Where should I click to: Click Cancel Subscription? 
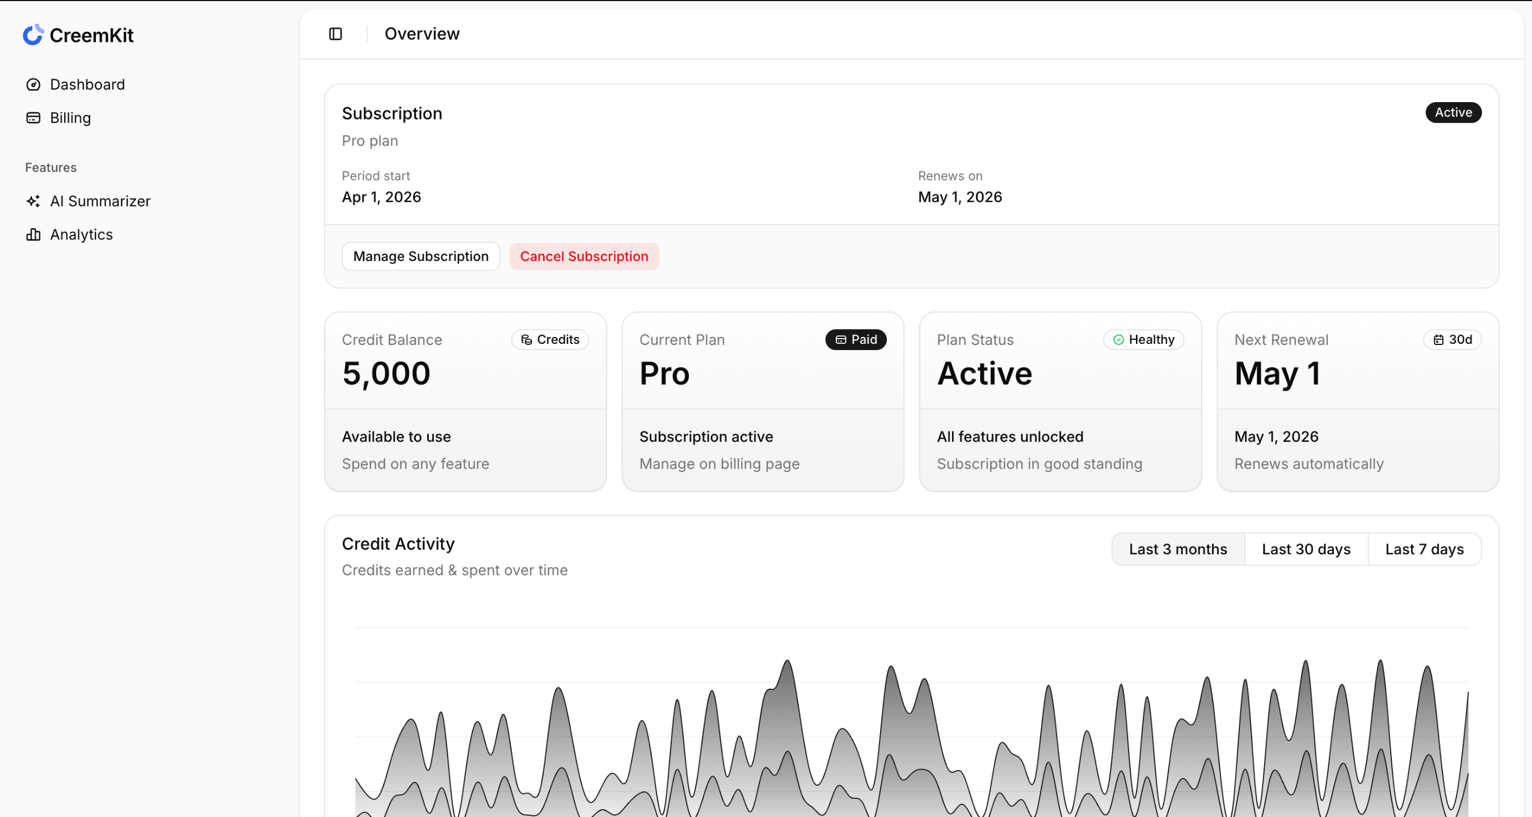coord(584,256)
